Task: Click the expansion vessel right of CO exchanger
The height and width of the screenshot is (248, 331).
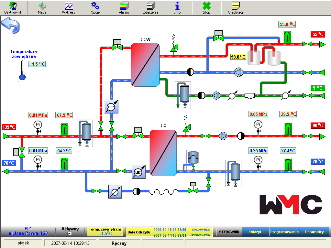Action: 193,160
